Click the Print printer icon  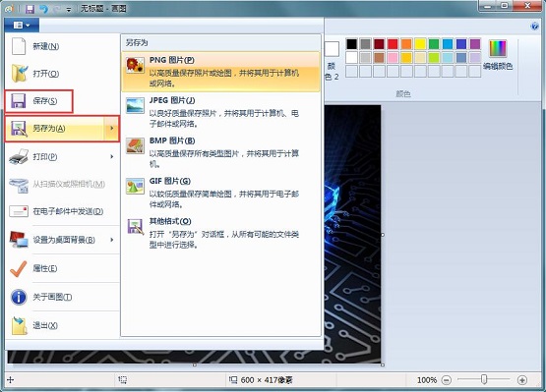[x=19, y=156]
